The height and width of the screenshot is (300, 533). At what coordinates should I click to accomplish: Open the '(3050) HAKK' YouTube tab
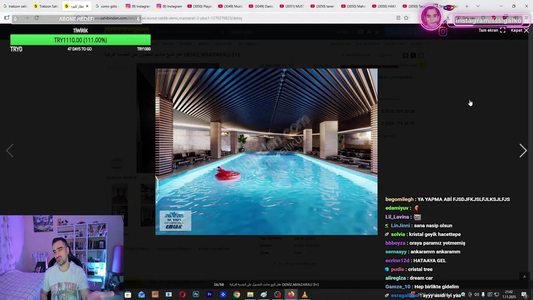click(384, 6)
